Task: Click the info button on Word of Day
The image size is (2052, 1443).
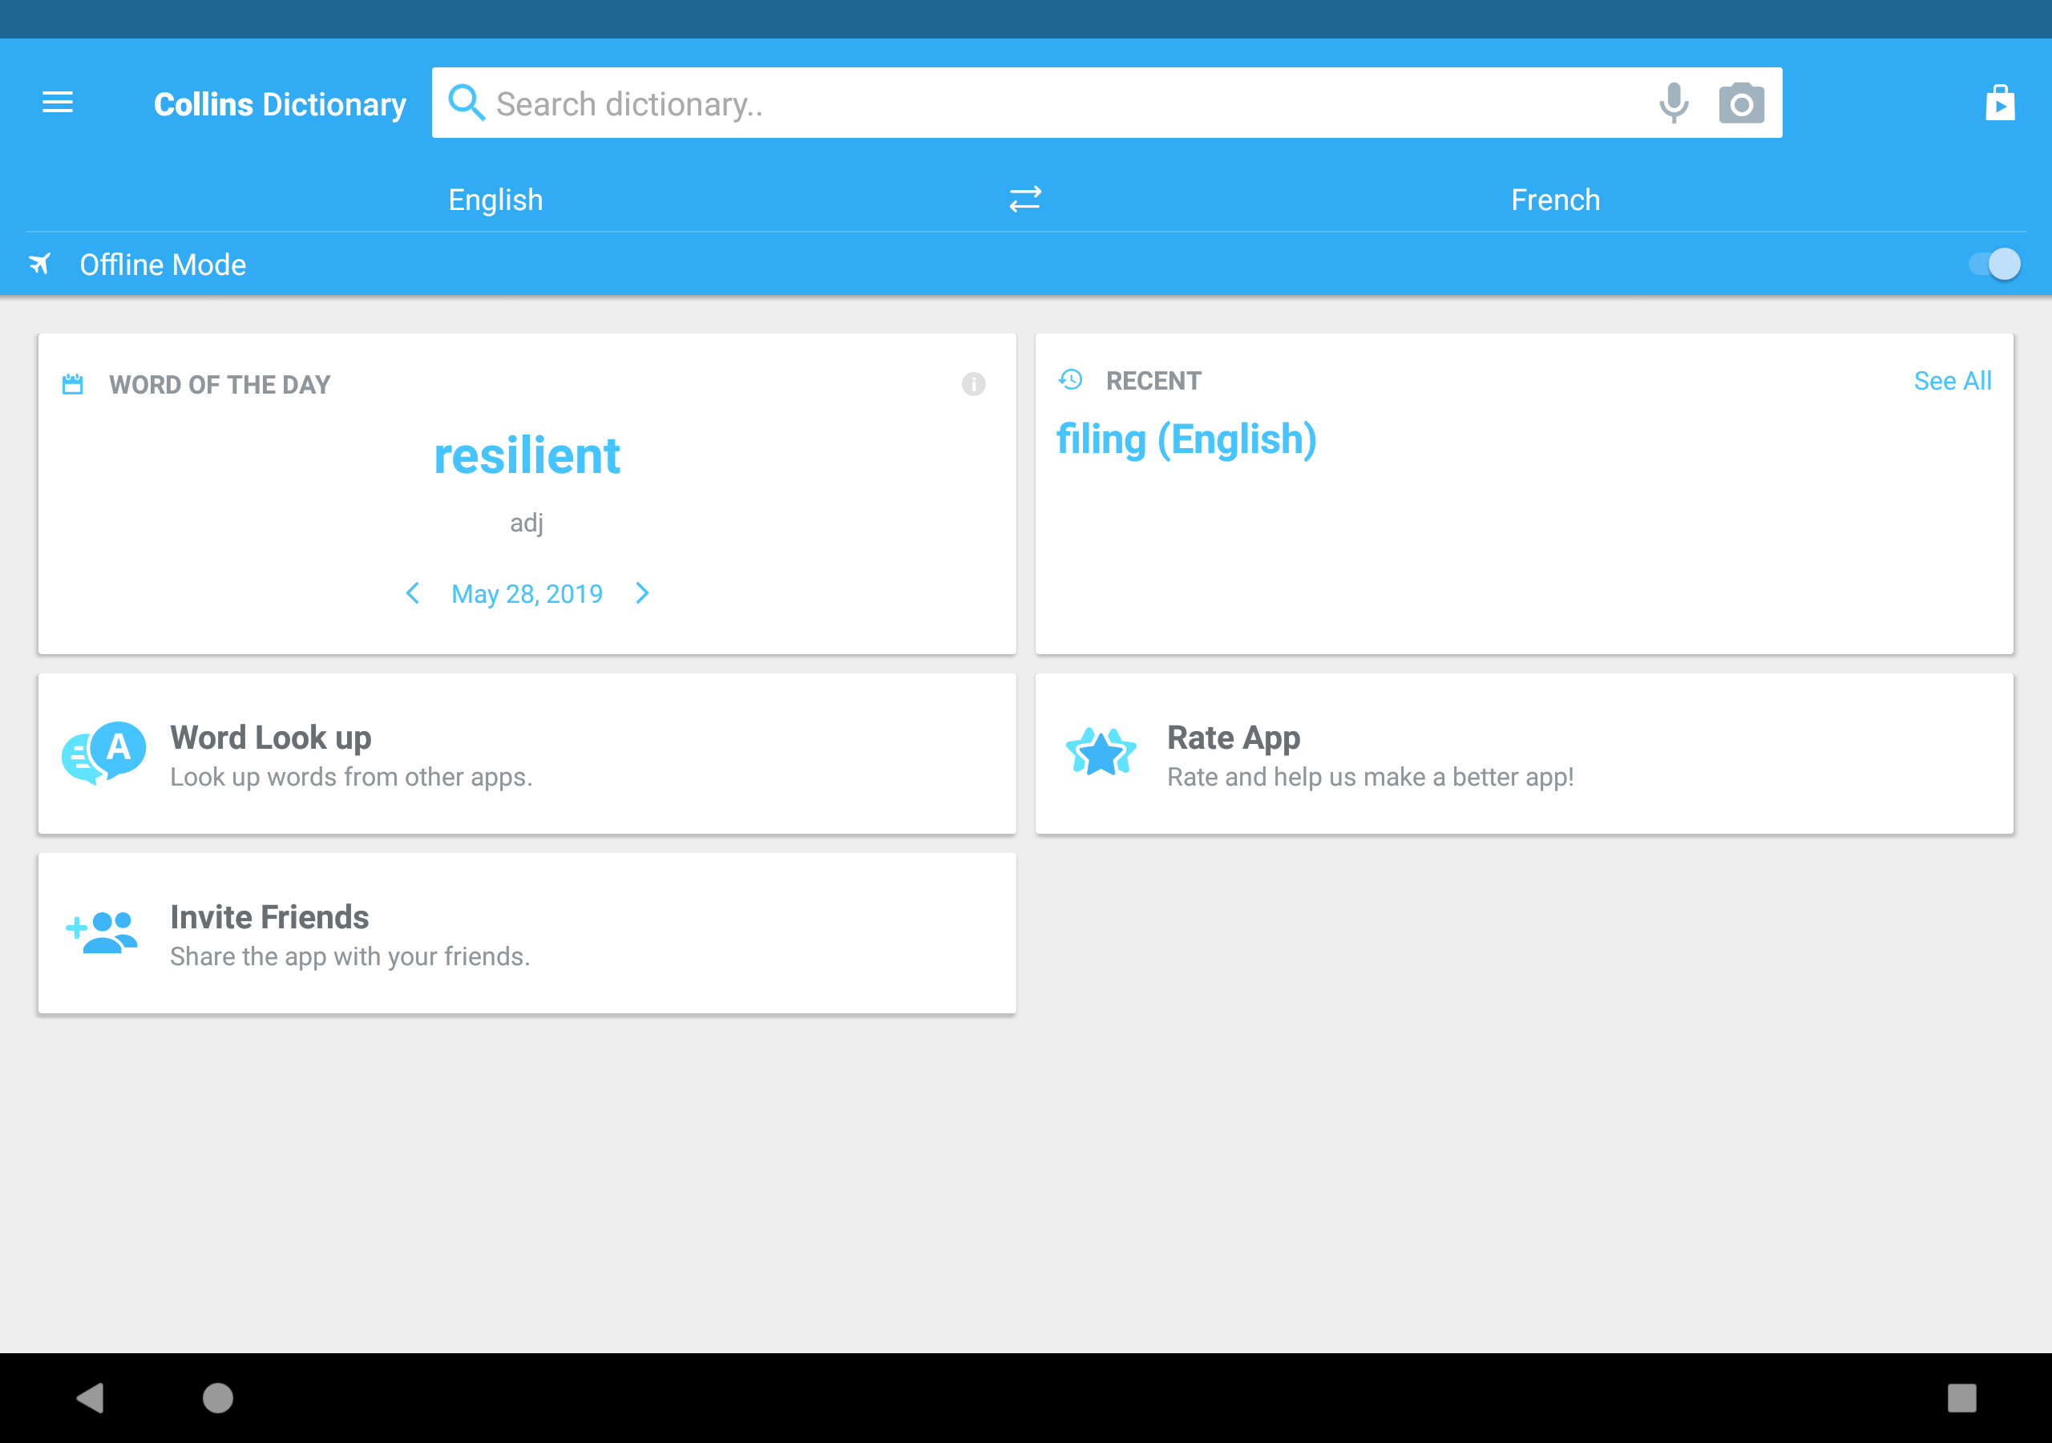Action: (x=973, y=384)
